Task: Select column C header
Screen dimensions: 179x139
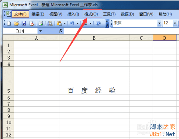Action: pos(141,38)
